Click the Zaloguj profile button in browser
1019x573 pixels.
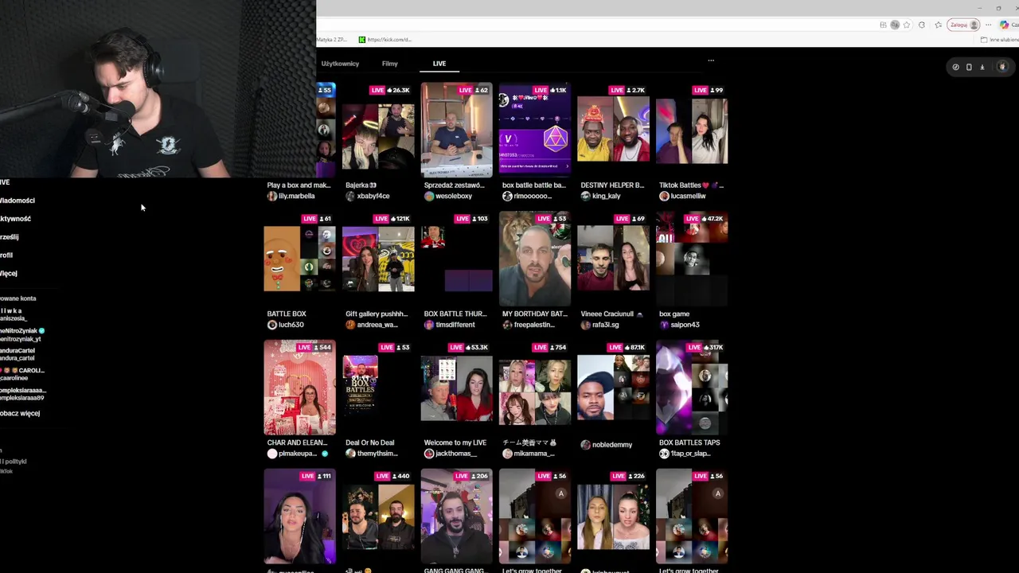pyautogui.click(x=963, y=25)
